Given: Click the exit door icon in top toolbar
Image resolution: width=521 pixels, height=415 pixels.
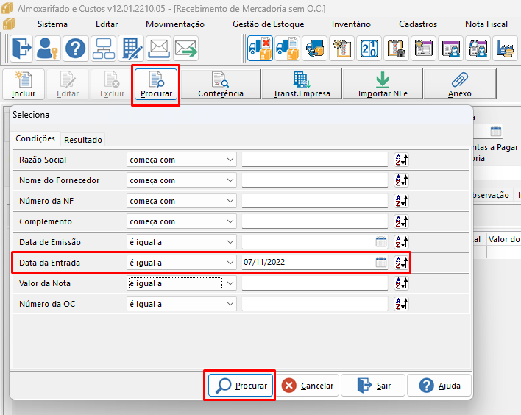Looking at the screenshot, I should tap(21, 49).
